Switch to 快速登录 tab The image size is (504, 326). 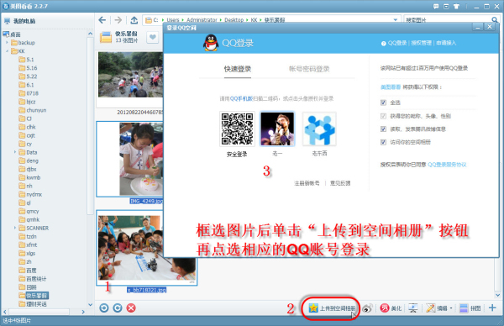pos(238,69)
